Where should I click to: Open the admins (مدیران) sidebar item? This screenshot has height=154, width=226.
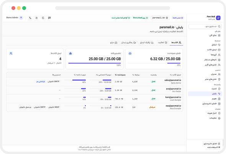(x=205, y=74)
